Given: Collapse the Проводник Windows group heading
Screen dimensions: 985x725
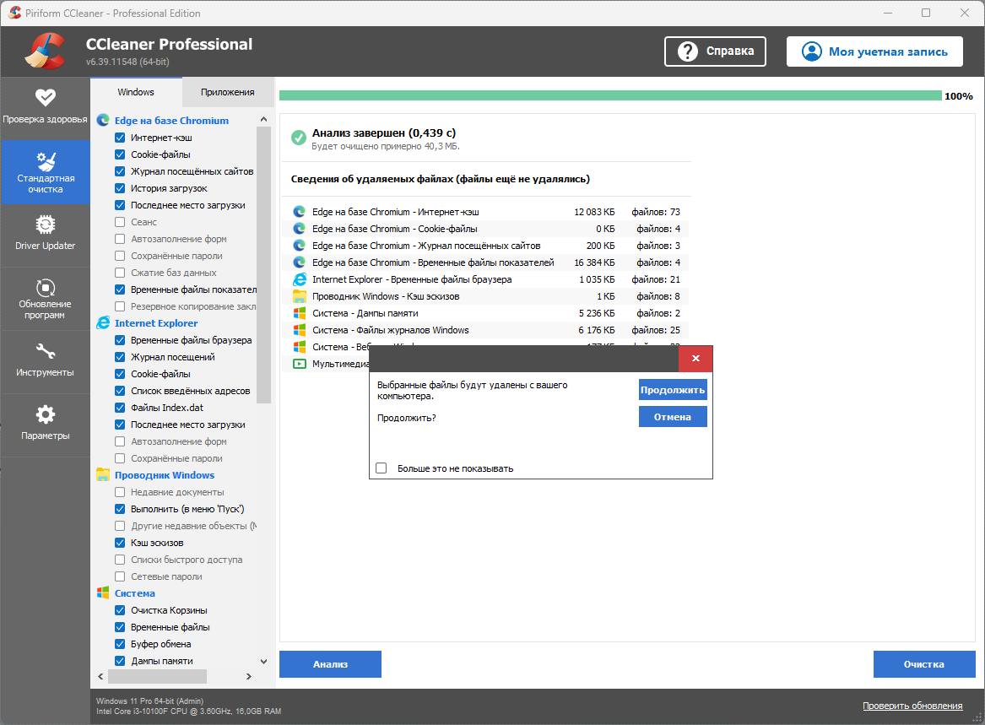Looking at the screenshot, I should tap(165, 475).
